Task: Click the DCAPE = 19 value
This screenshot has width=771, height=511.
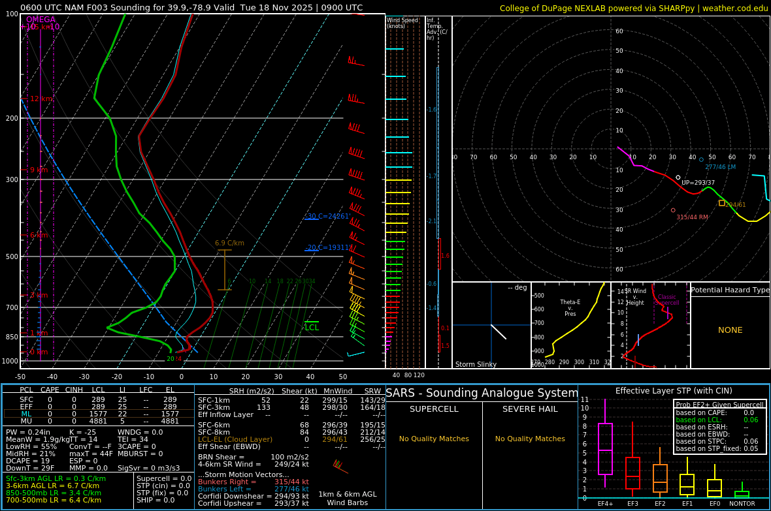Action: (x=27, y=461)
